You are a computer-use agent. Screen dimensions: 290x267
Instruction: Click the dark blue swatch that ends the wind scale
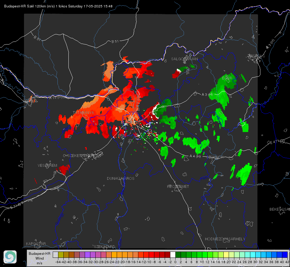tap(285, 255)
